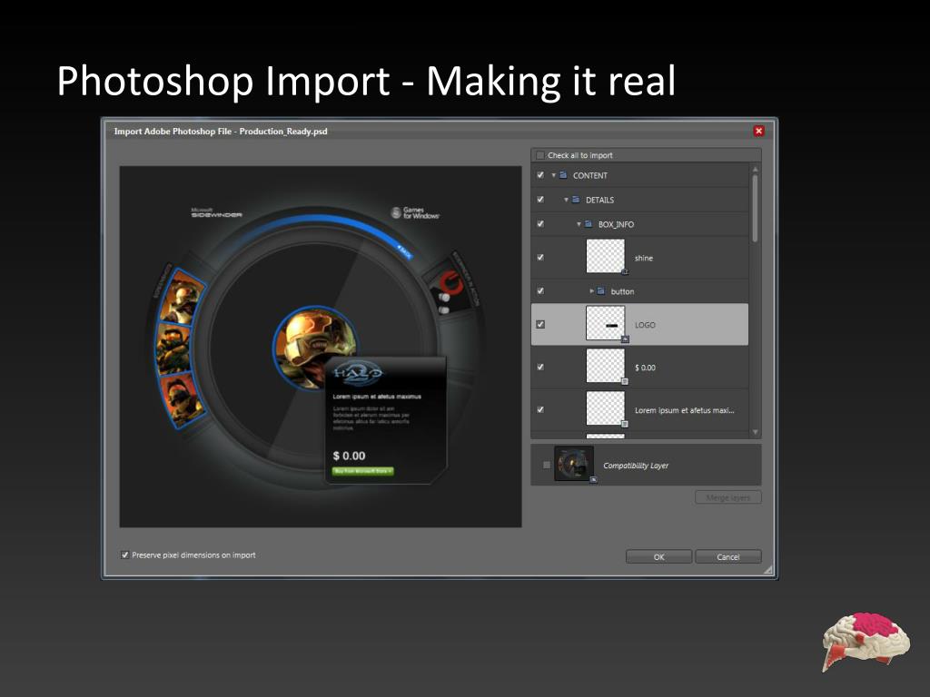Click the green buy button in preview

362,471
